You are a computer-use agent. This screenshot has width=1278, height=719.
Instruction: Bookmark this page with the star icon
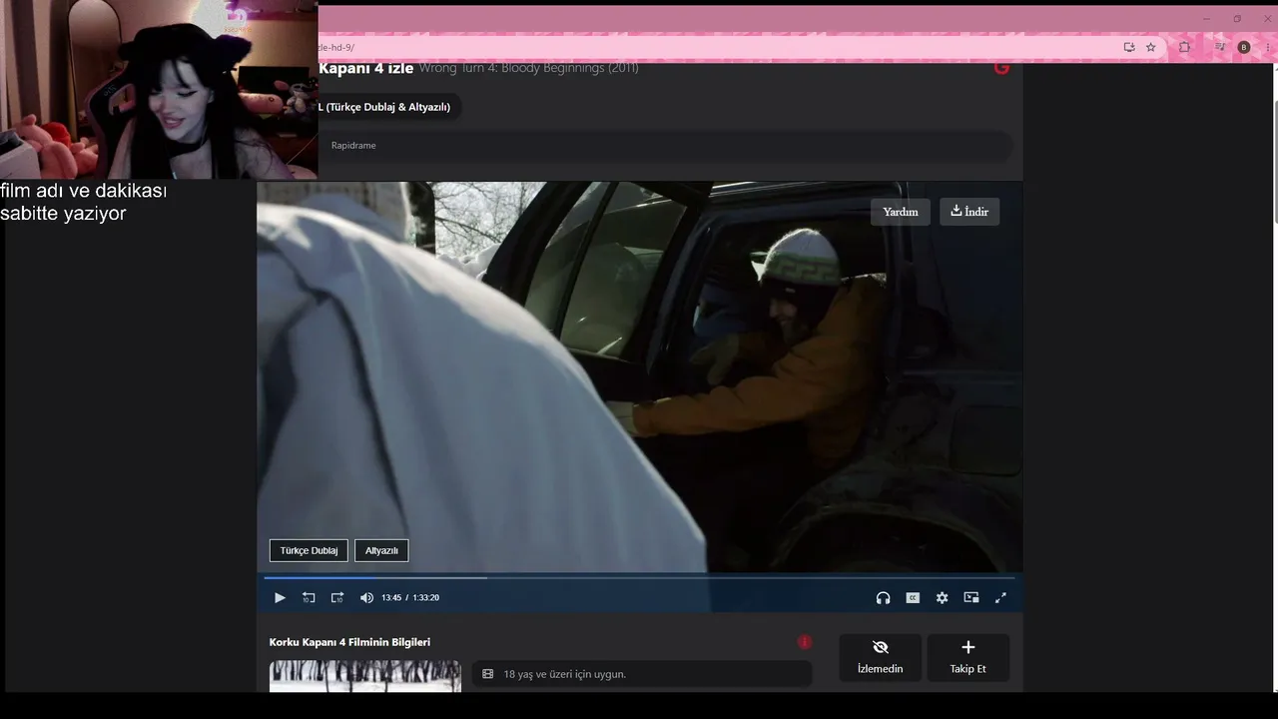(x=1151, y=47)
